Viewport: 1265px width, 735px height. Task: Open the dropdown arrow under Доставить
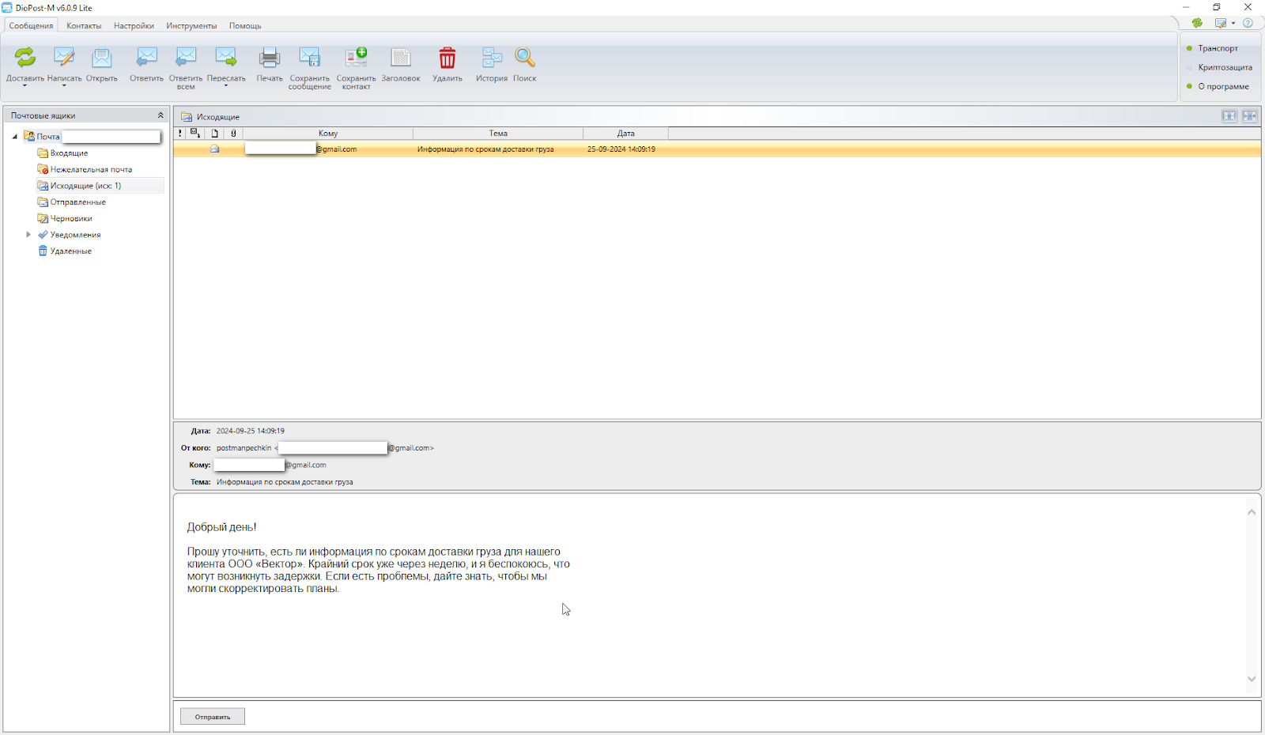[x=25, y=86]
